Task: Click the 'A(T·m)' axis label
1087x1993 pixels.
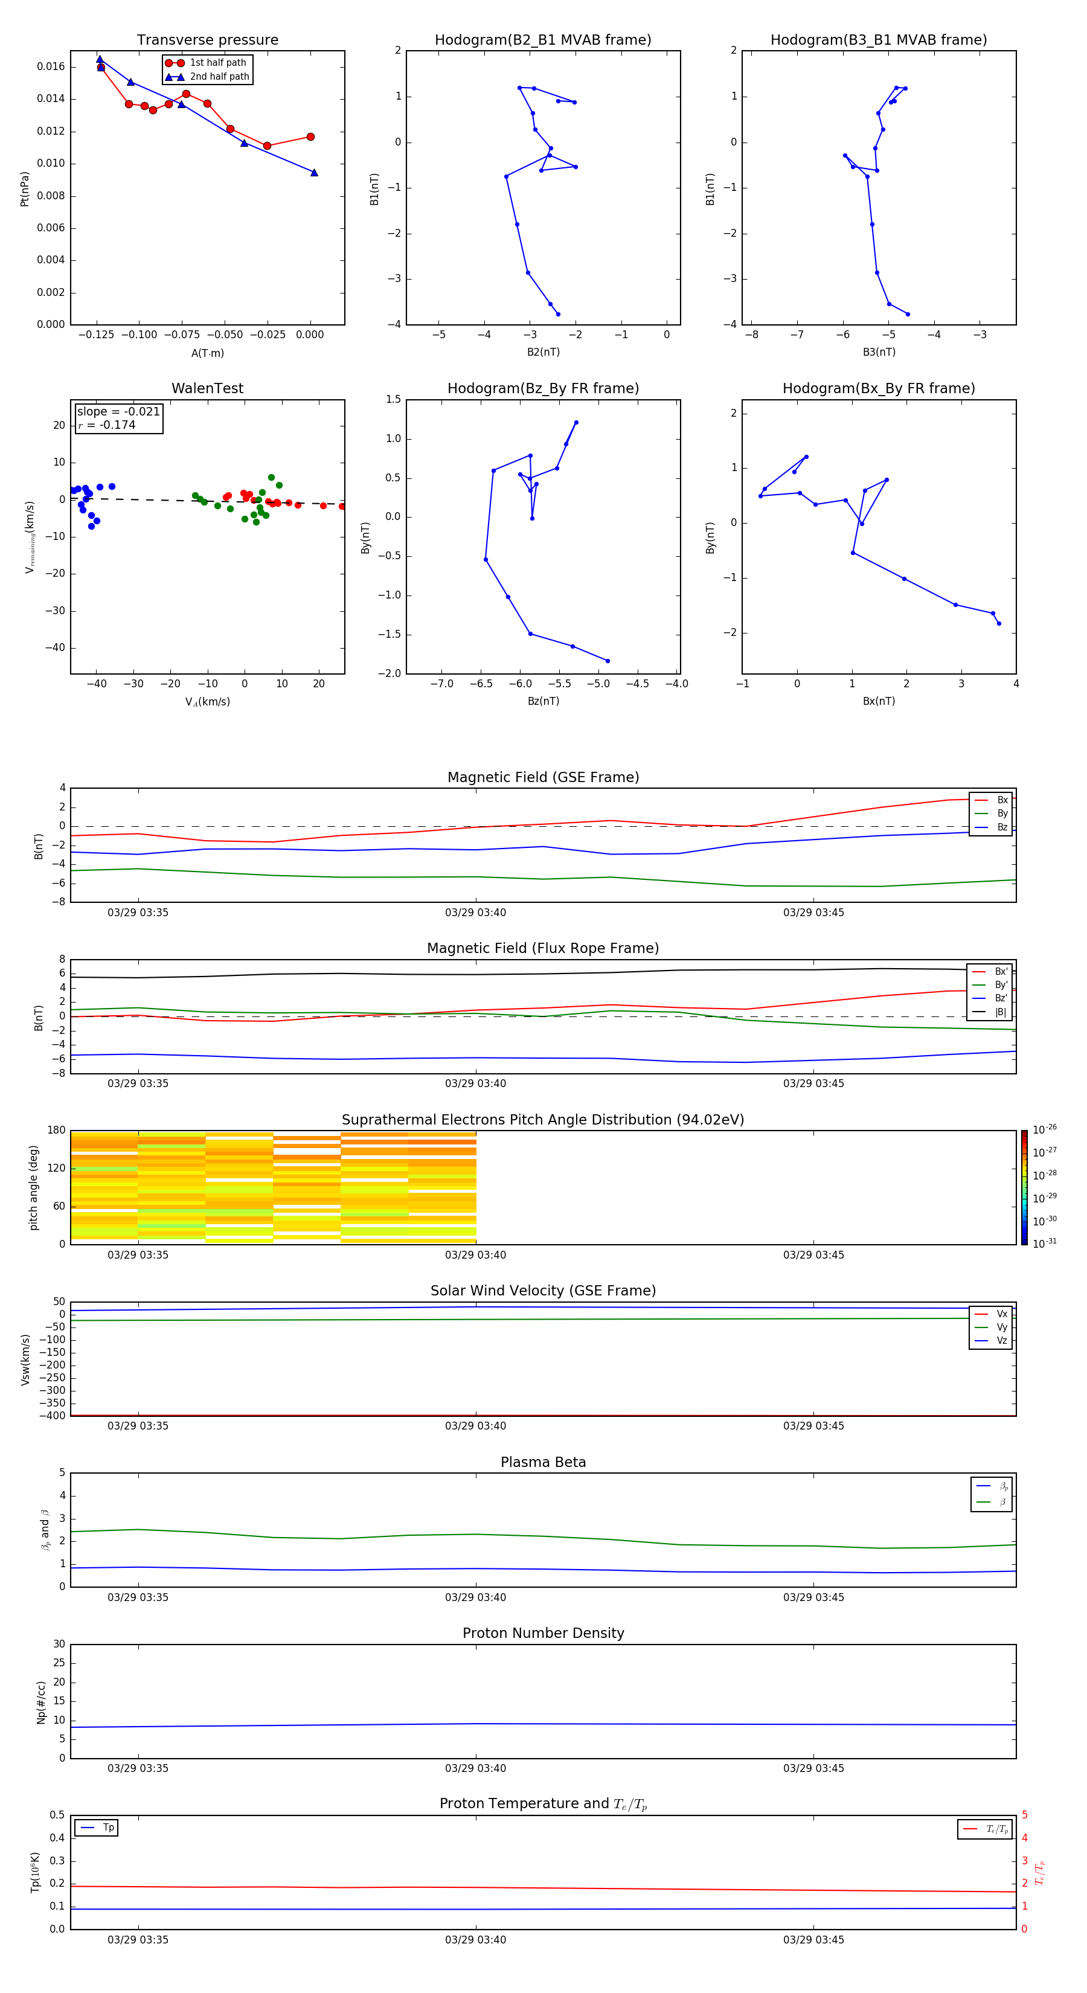Action: [207, 353]
